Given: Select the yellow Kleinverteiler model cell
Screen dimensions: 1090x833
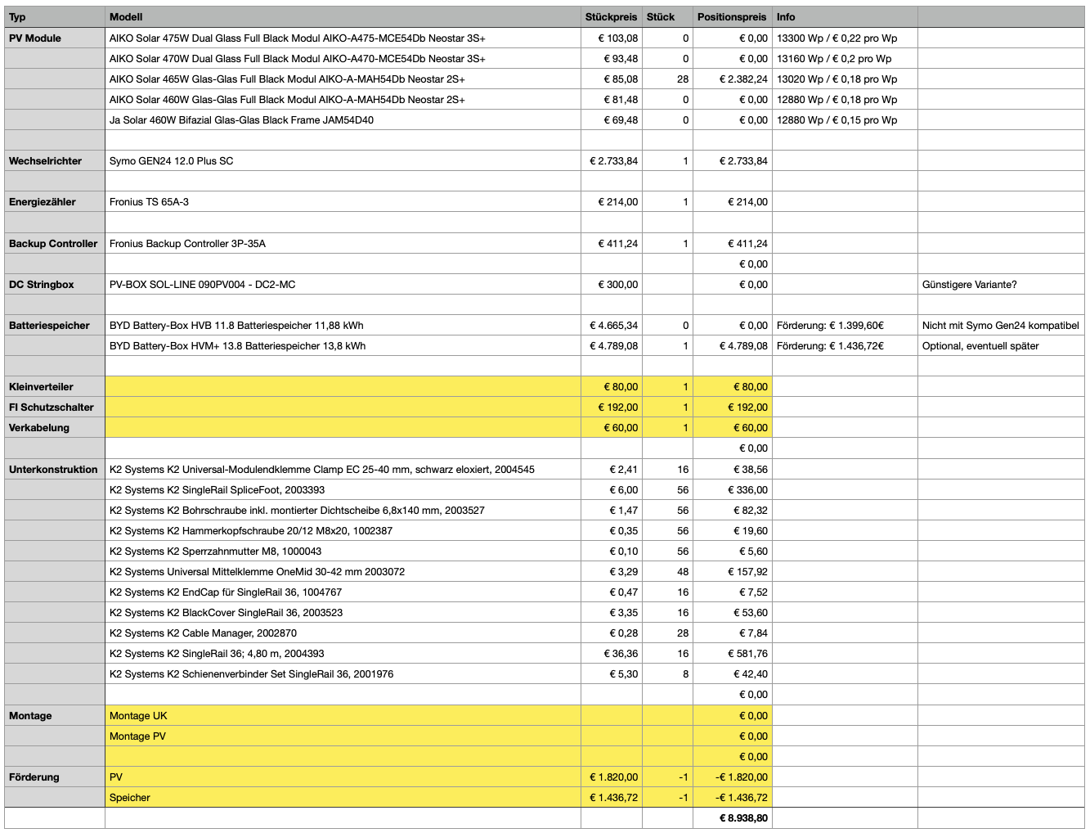Looking at the screenshot, I should (x=343, y=386).
